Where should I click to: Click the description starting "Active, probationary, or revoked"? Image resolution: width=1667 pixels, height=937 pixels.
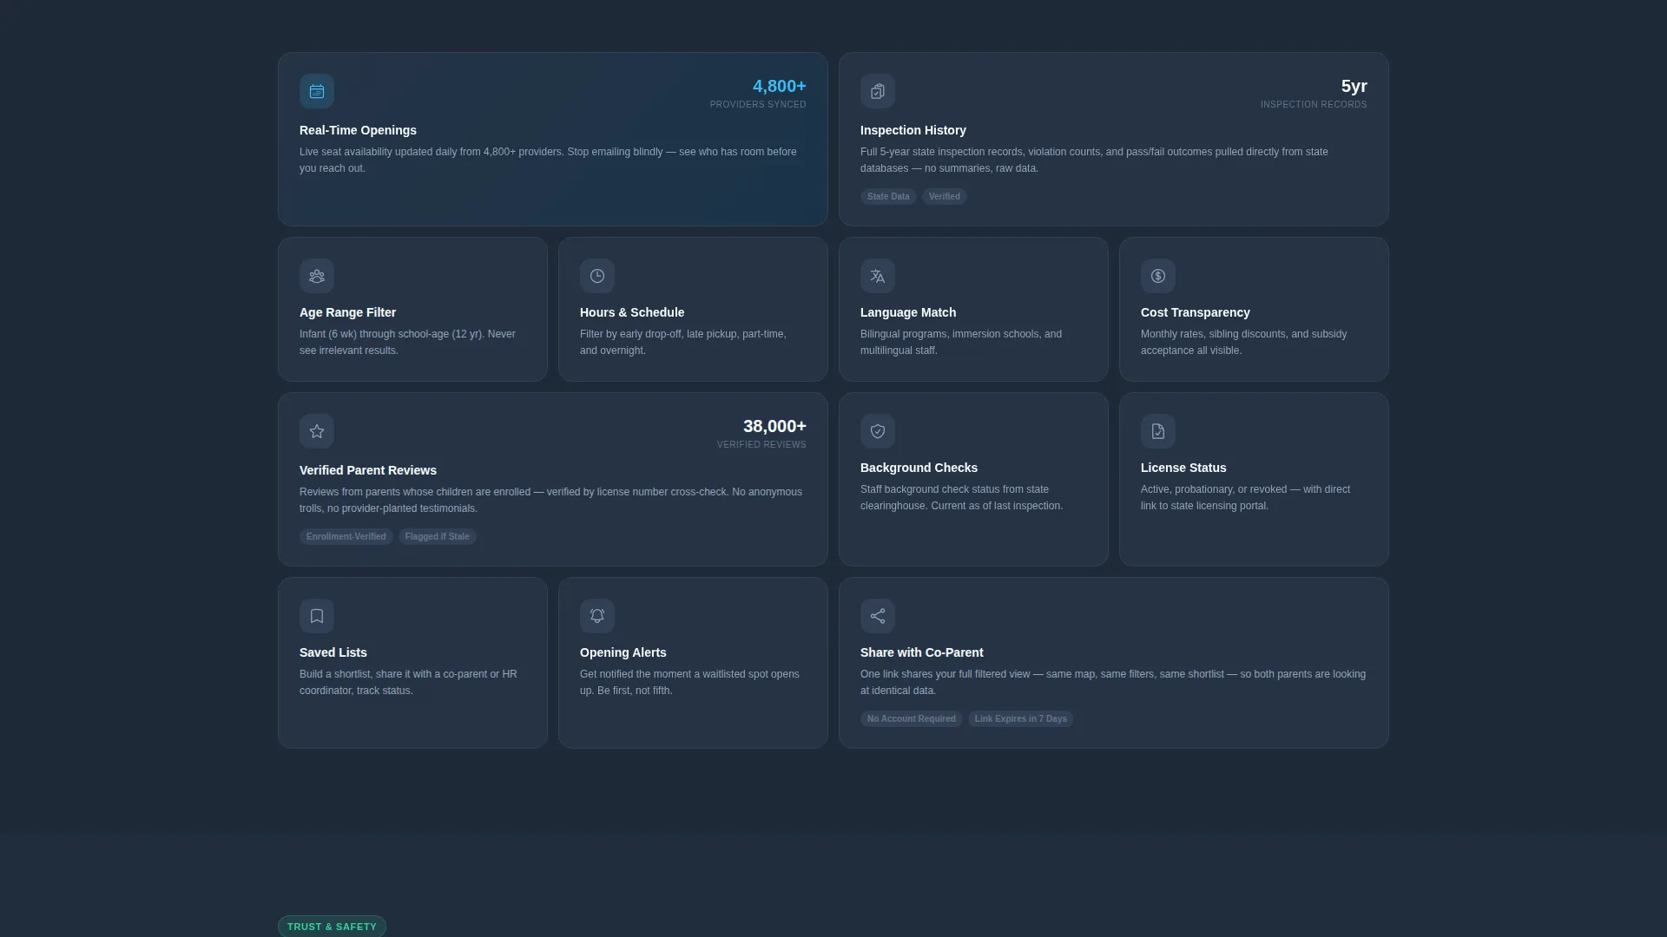[1254, 498]
